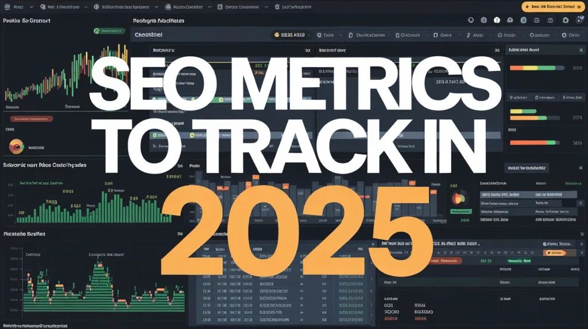This screenshot has width=588, height=329.
Task: Click the first icon in the top-left tab bar
Action: coord(7,7)
